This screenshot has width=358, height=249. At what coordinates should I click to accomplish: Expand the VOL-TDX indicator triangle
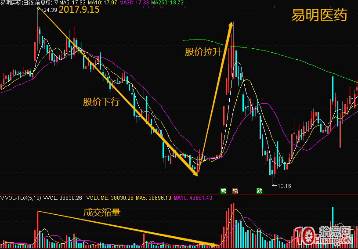pyautogui.click(x=3, y=198)
